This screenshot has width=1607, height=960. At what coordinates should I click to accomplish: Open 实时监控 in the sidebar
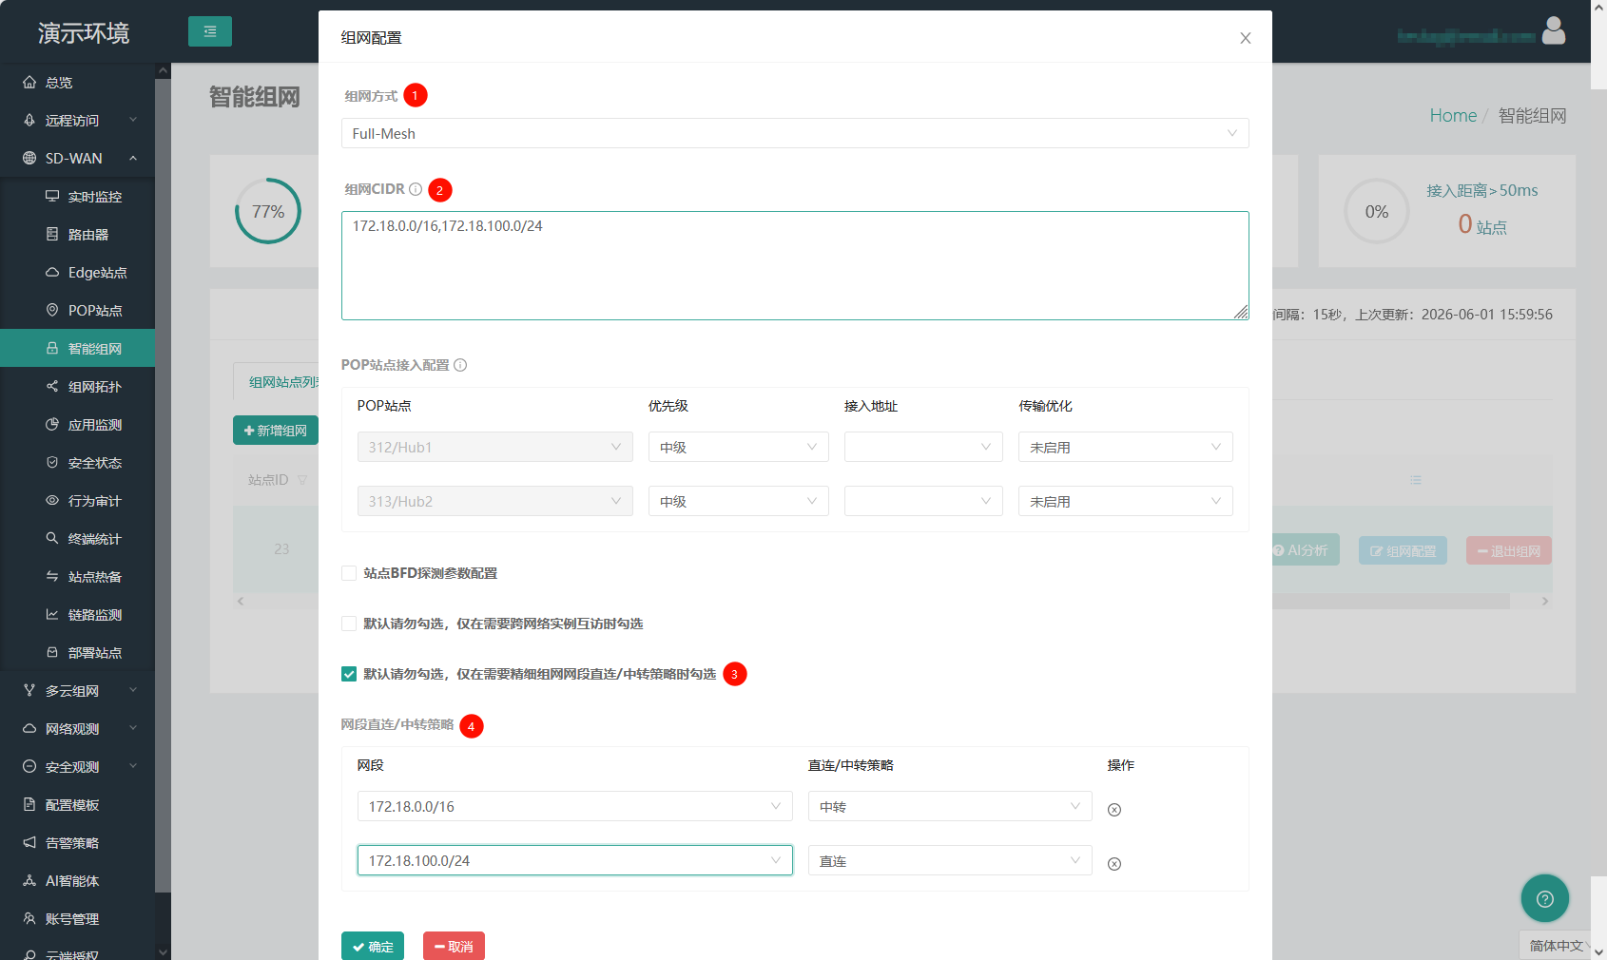[77, 197]
